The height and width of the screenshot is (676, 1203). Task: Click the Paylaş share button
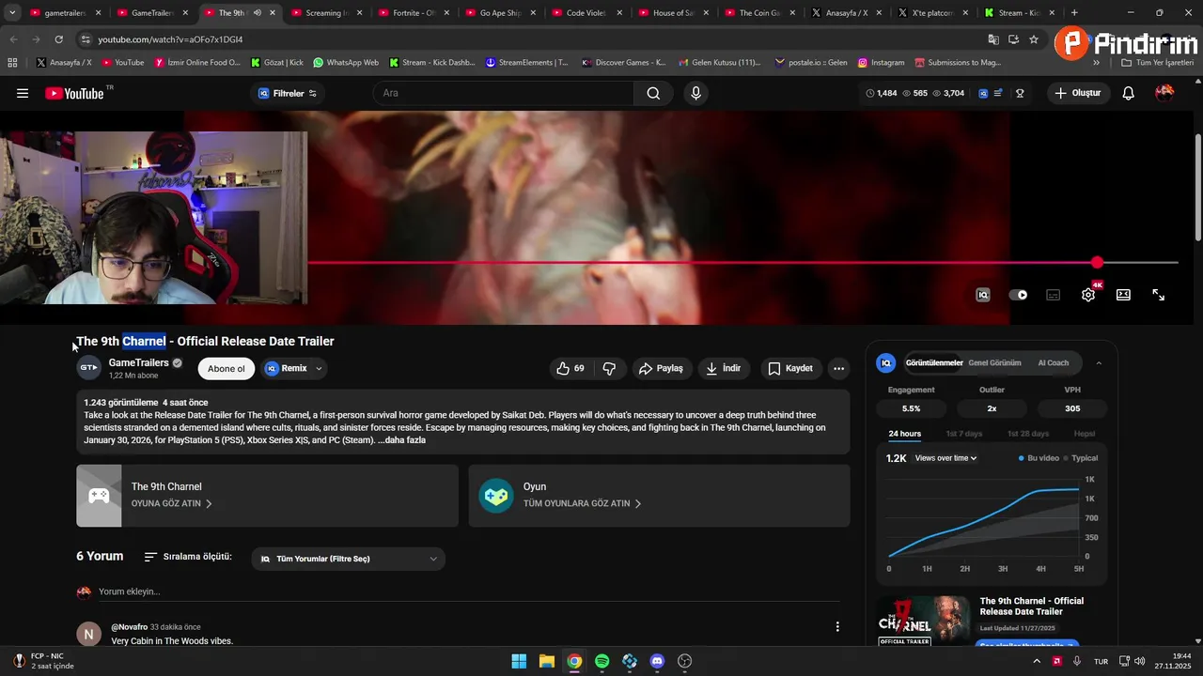coord(661,368)
